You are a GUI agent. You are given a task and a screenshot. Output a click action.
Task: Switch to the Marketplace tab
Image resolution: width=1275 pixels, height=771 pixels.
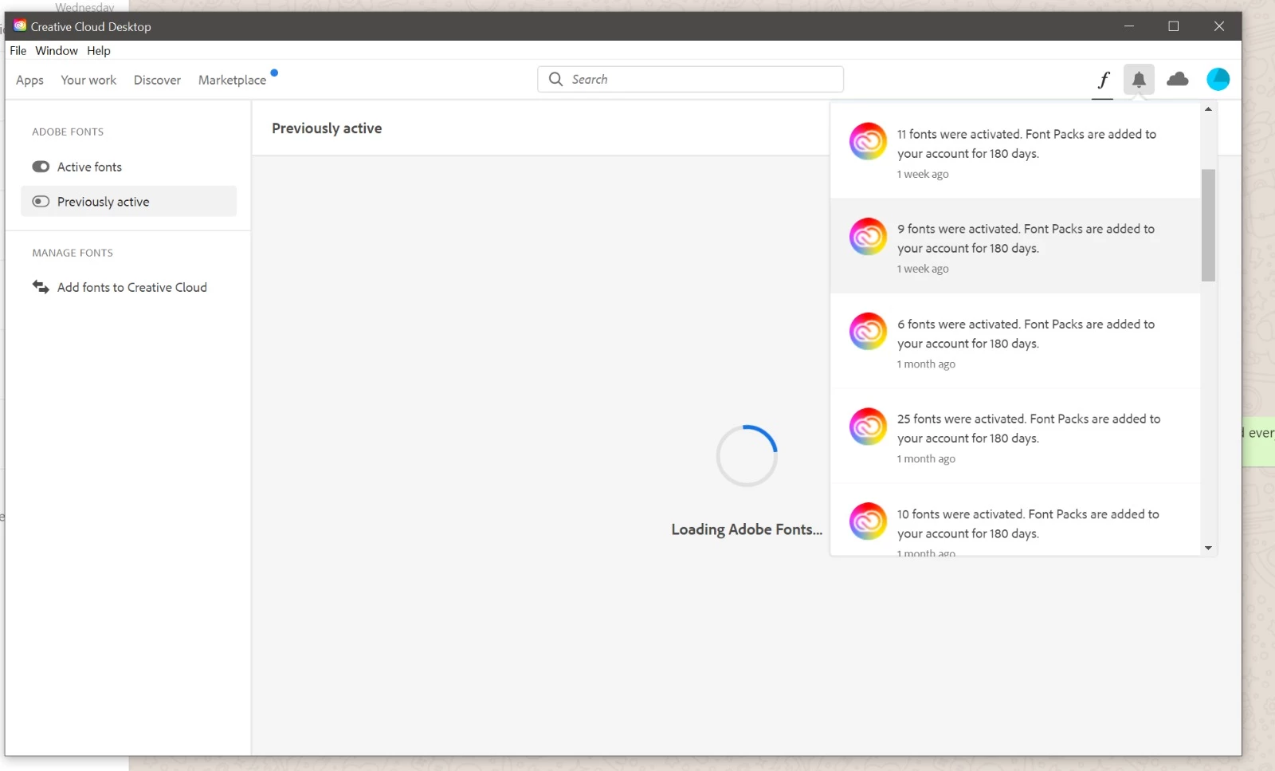[232, 80]
